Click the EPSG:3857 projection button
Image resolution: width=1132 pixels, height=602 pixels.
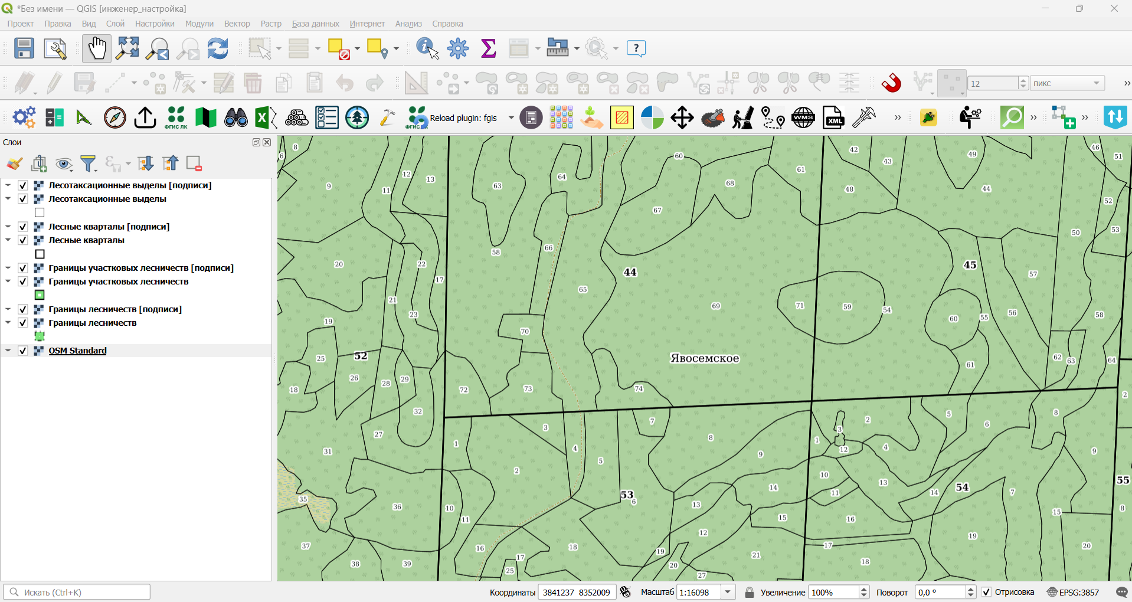click(x=1073, y=592)
